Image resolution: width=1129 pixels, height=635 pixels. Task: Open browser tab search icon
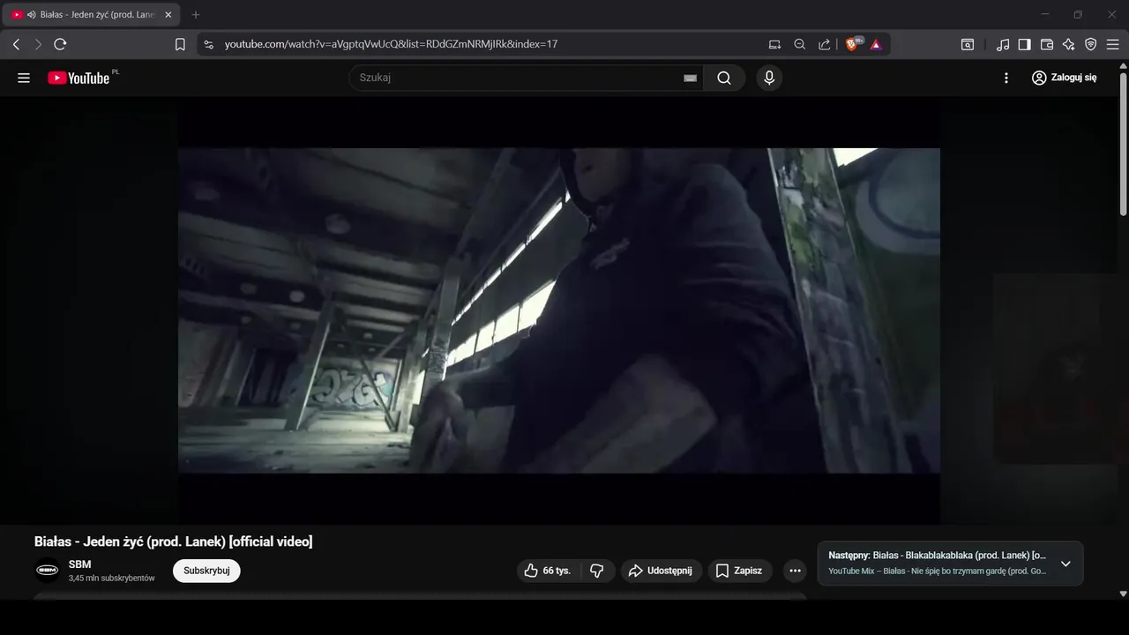pyautogui.click(x=968, y=44)
